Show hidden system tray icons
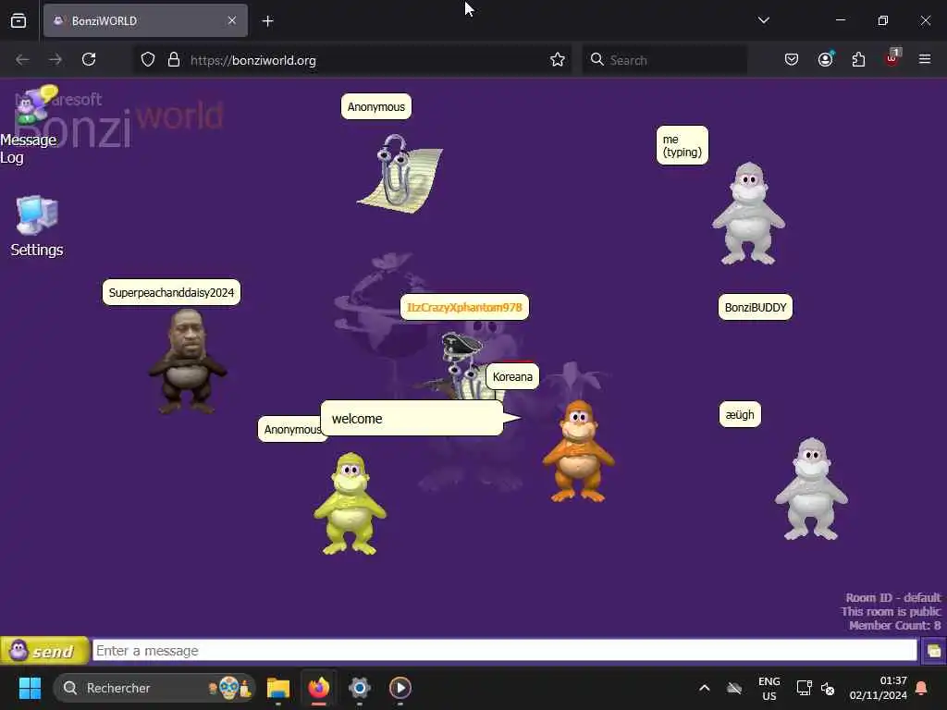Screen dimensions: 947x710 click(x=704, y=688)
